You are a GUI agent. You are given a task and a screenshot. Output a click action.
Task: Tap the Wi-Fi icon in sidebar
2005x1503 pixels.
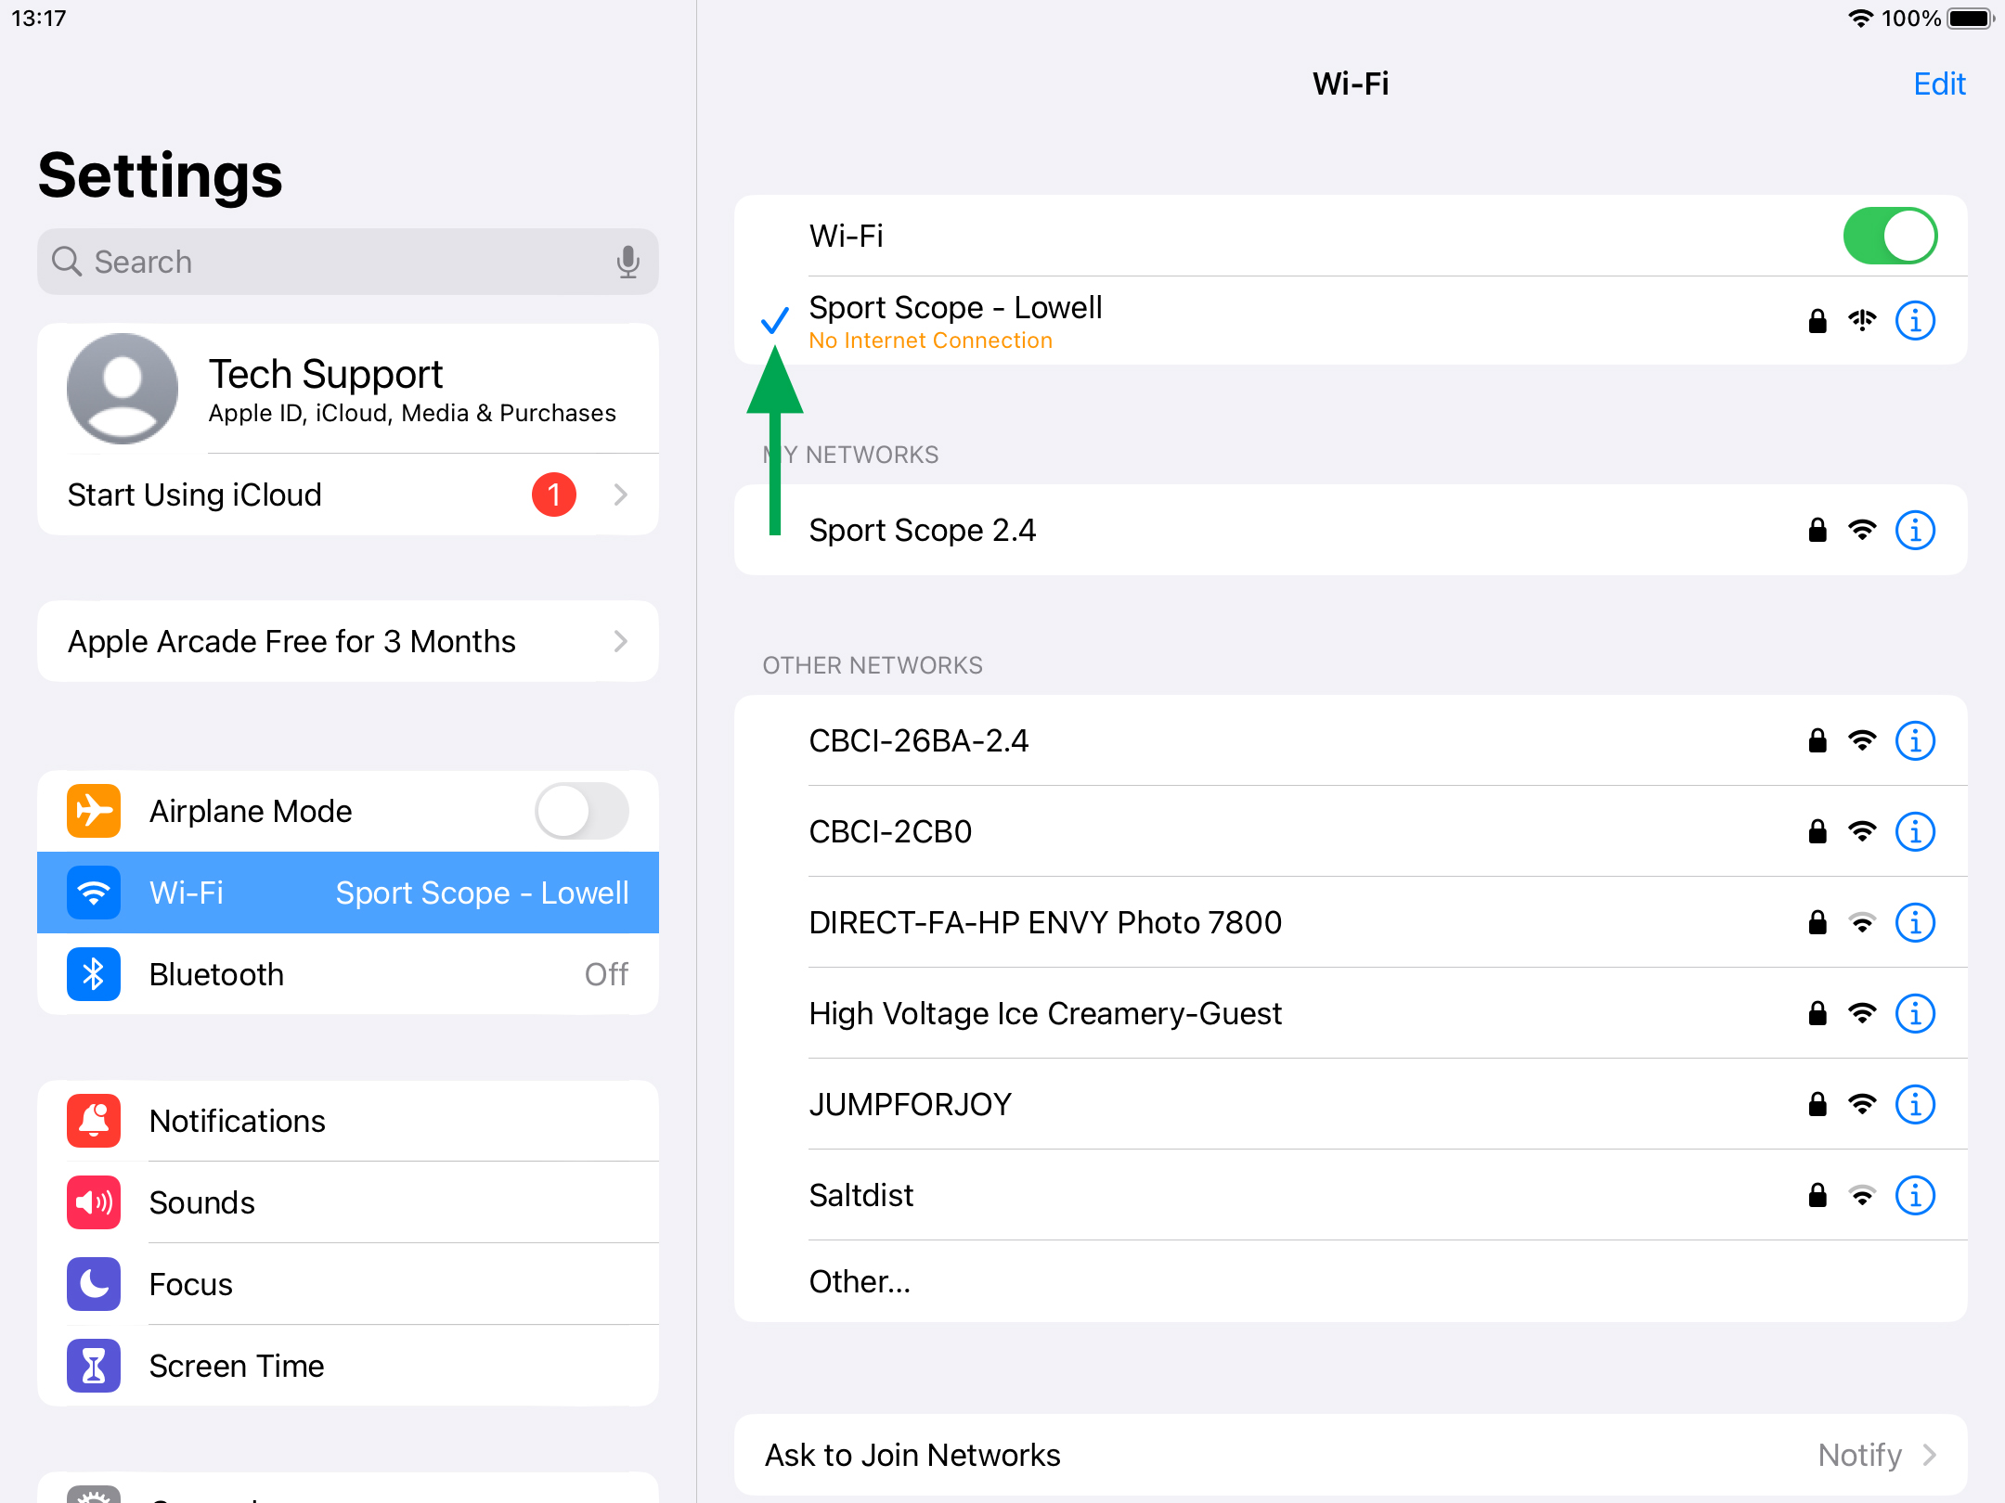coord(94,893)
